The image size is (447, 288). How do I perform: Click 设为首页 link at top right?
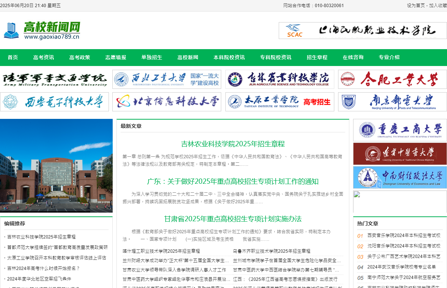point(416,5)
